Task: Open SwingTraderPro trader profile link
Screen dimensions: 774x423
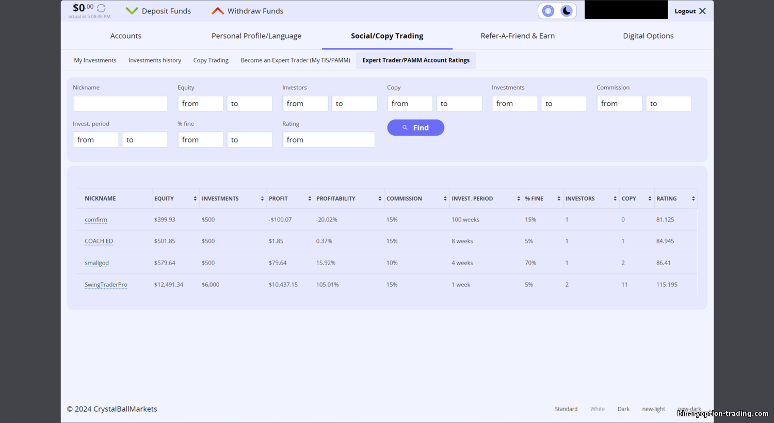Action: coord(106,285)
